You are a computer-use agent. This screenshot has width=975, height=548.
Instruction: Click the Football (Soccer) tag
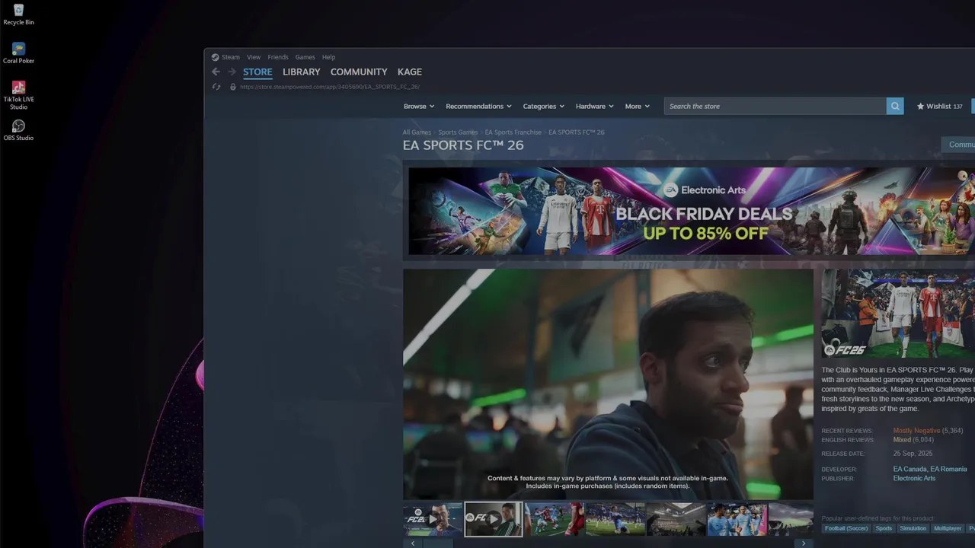tap(846, 528)
